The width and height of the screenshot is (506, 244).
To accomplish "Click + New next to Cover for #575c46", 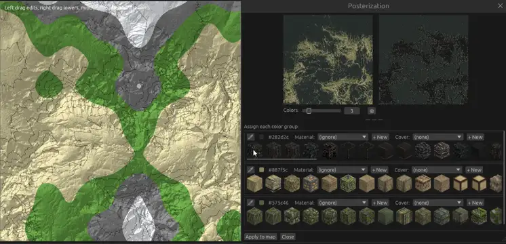I will pos(475,203).
